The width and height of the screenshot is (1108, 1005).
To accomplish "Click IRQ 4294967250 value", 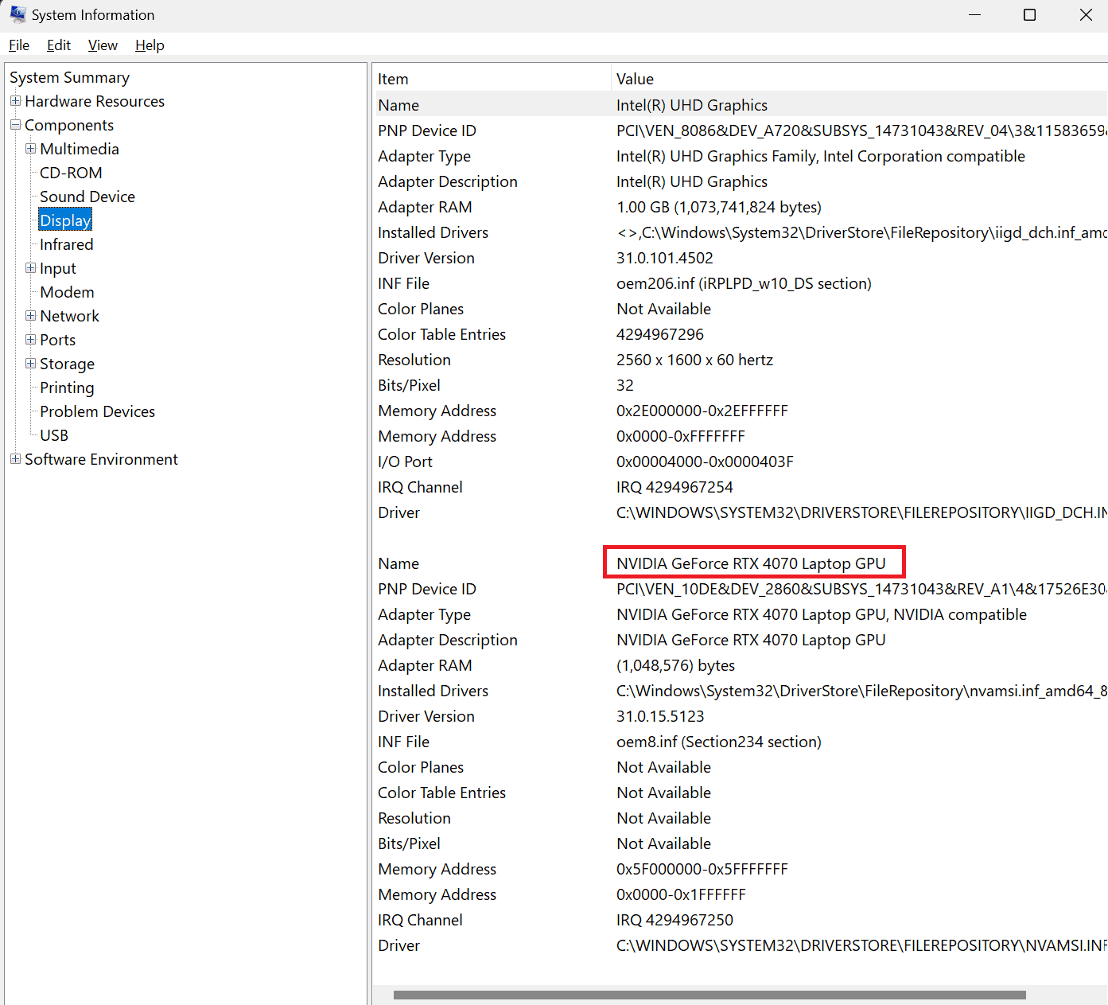I will pyautogui.click(x=675, y=920).
